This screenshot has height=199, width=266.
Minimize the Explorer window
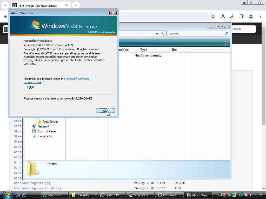210,27
